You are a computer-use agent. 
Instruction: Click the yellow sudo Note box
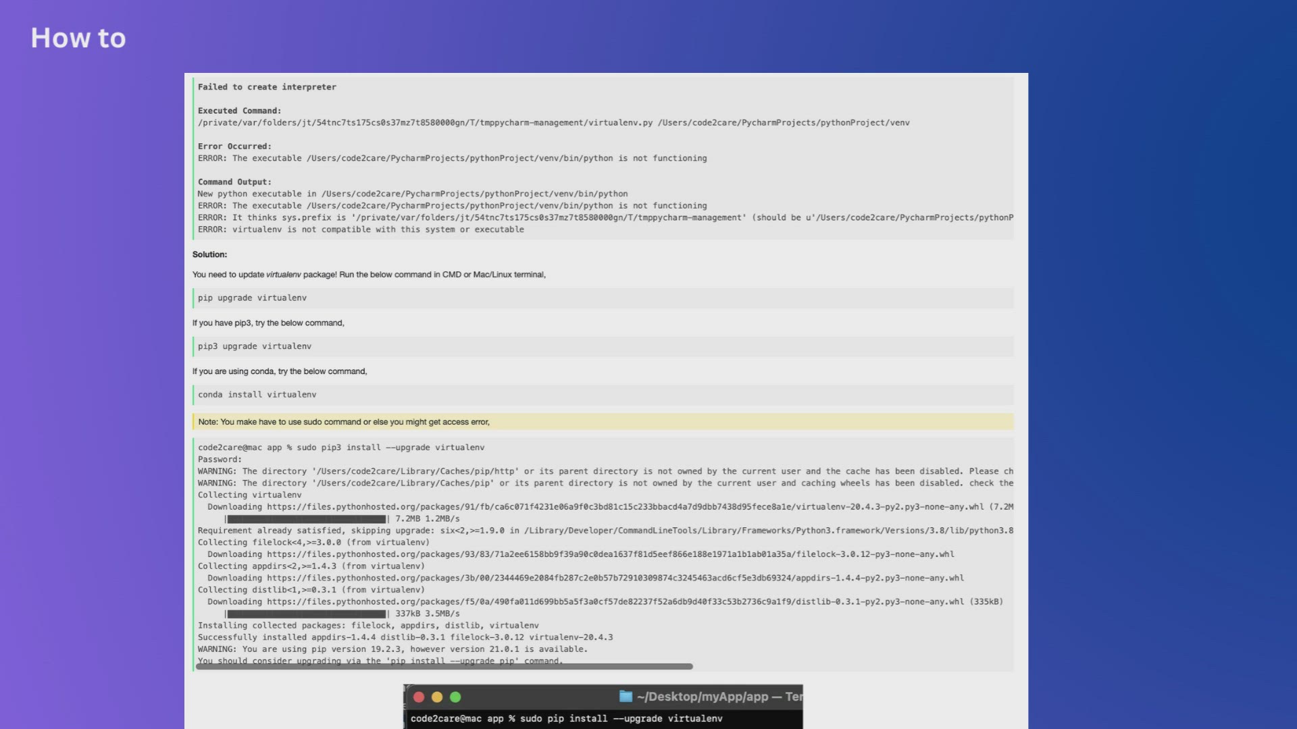point(603,422)
